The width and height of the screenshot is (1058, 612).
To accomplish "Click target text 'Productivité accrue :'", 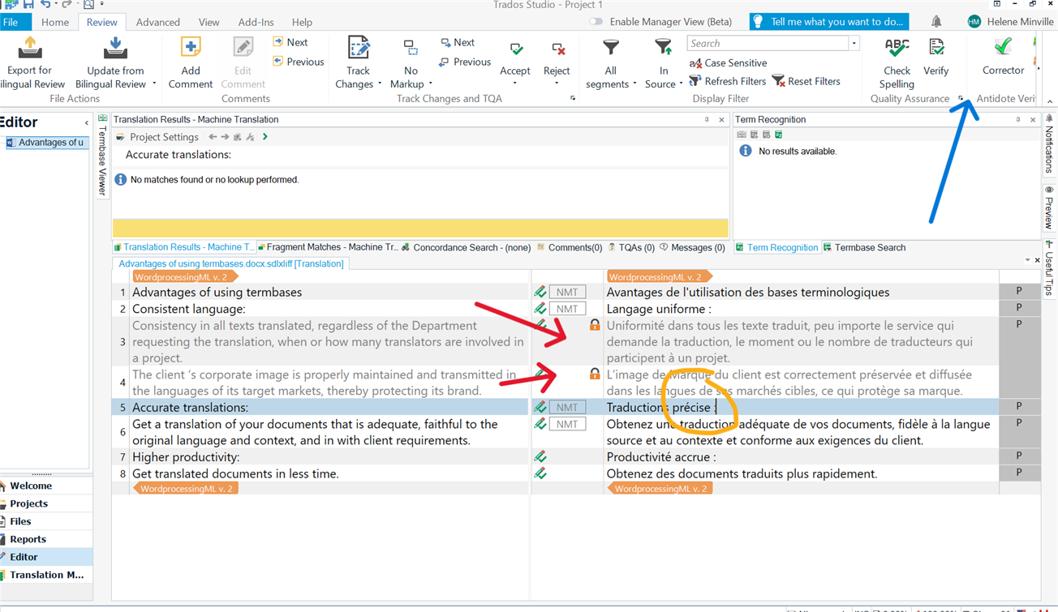I will [661, 457].
